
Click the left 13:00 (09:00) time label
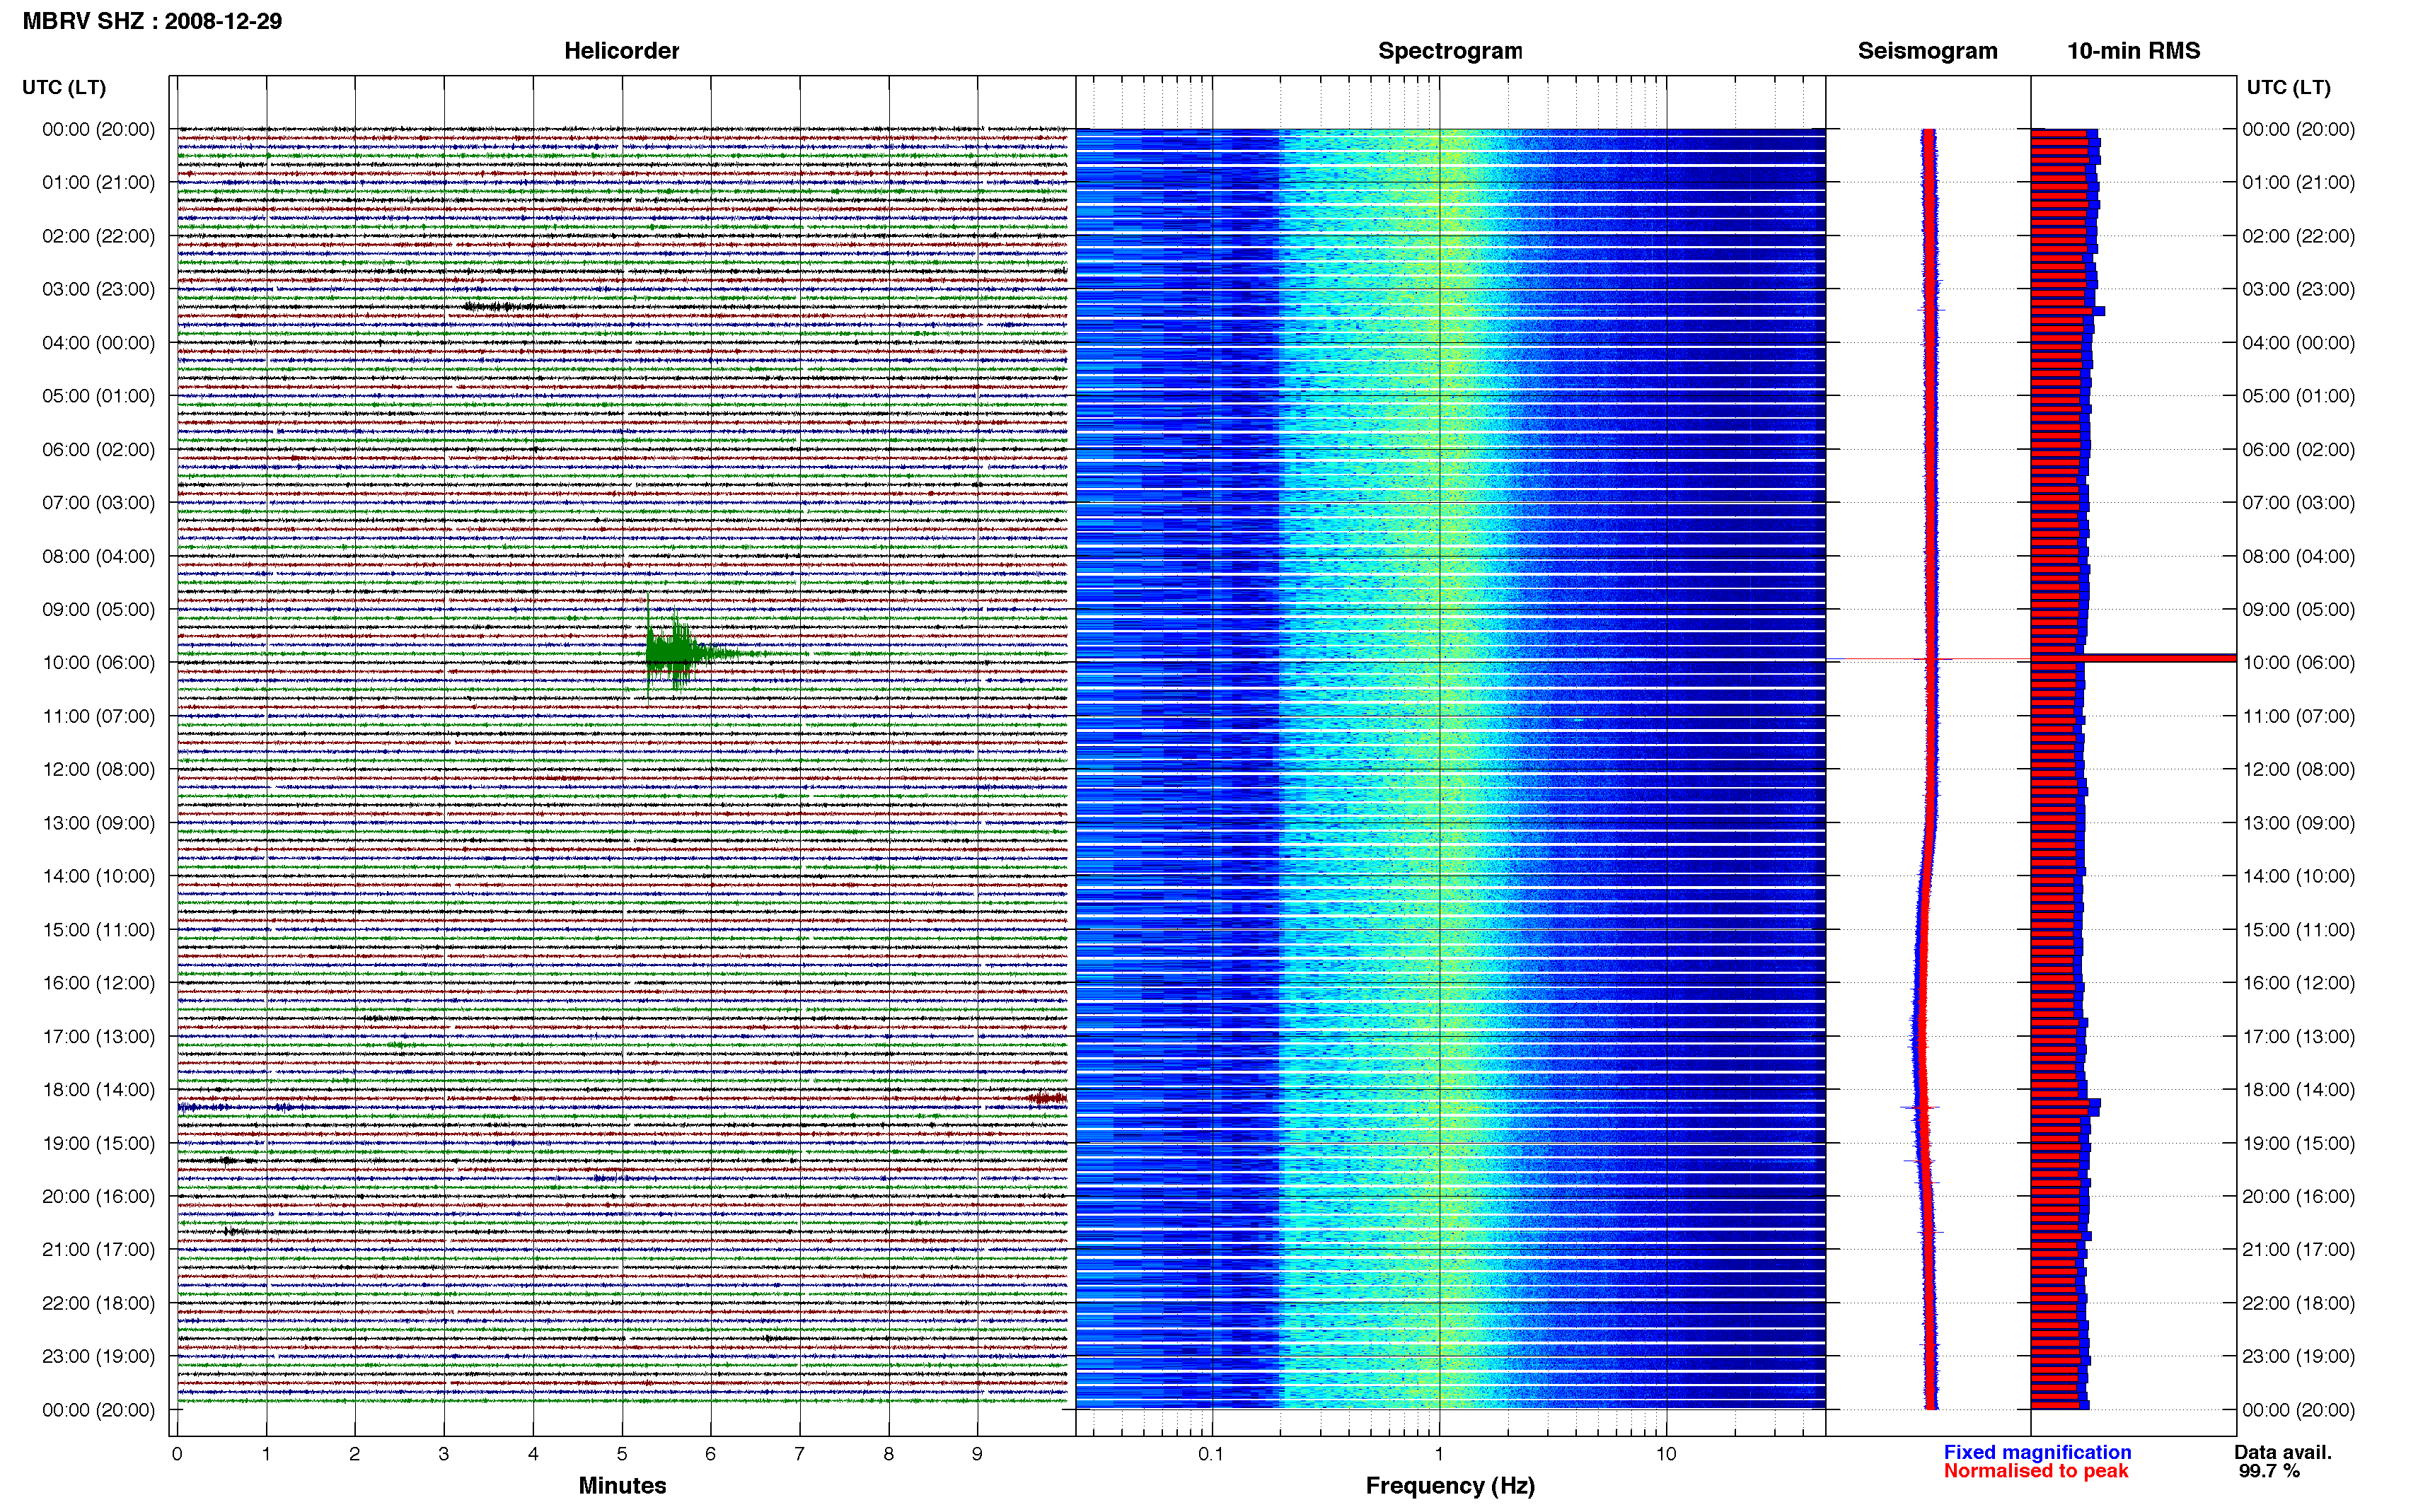coord(98,823)
